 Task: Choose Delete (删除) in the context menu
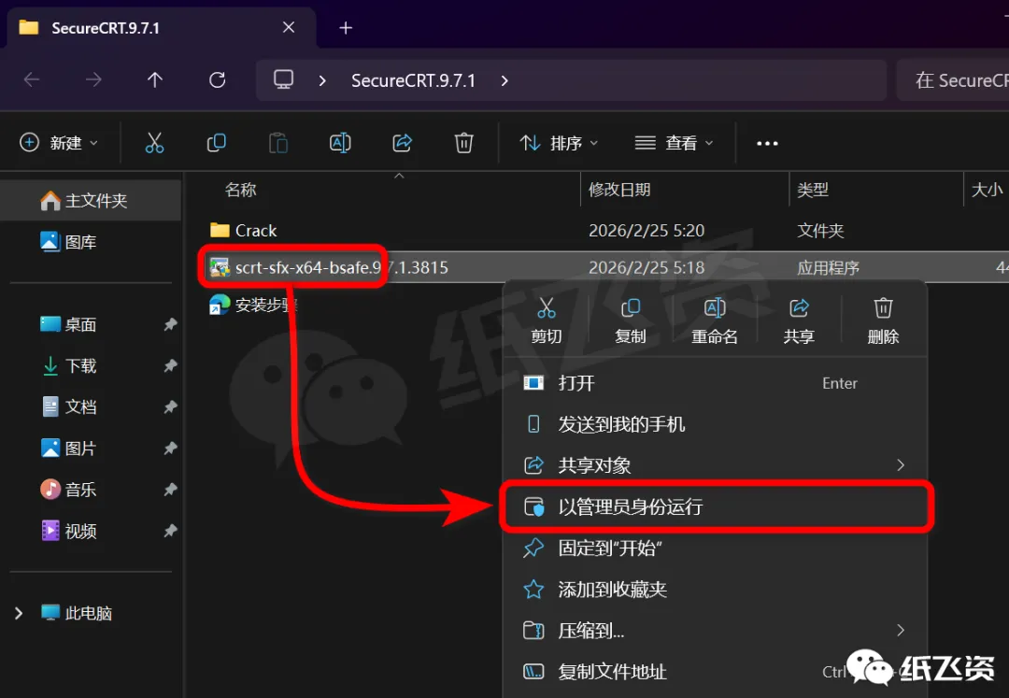(883, 321)
